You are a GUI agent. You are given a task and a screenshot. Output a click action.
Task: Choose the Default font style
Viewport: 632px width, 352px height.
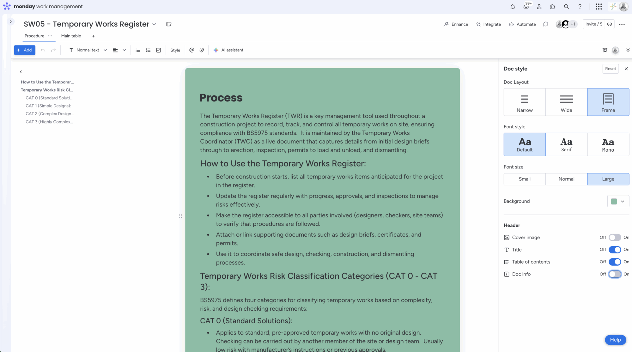525,144
